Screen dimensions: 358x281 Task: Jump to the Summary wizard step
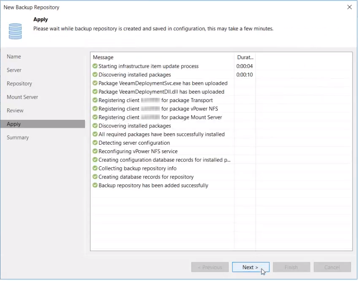[18, 138]
